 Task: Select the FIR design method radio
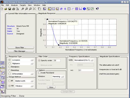tap(10, 86)
